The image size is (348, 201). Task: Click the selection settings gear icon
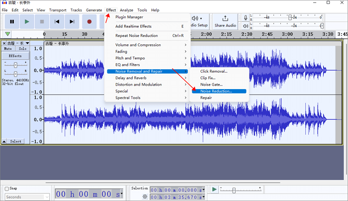[145, 197]
